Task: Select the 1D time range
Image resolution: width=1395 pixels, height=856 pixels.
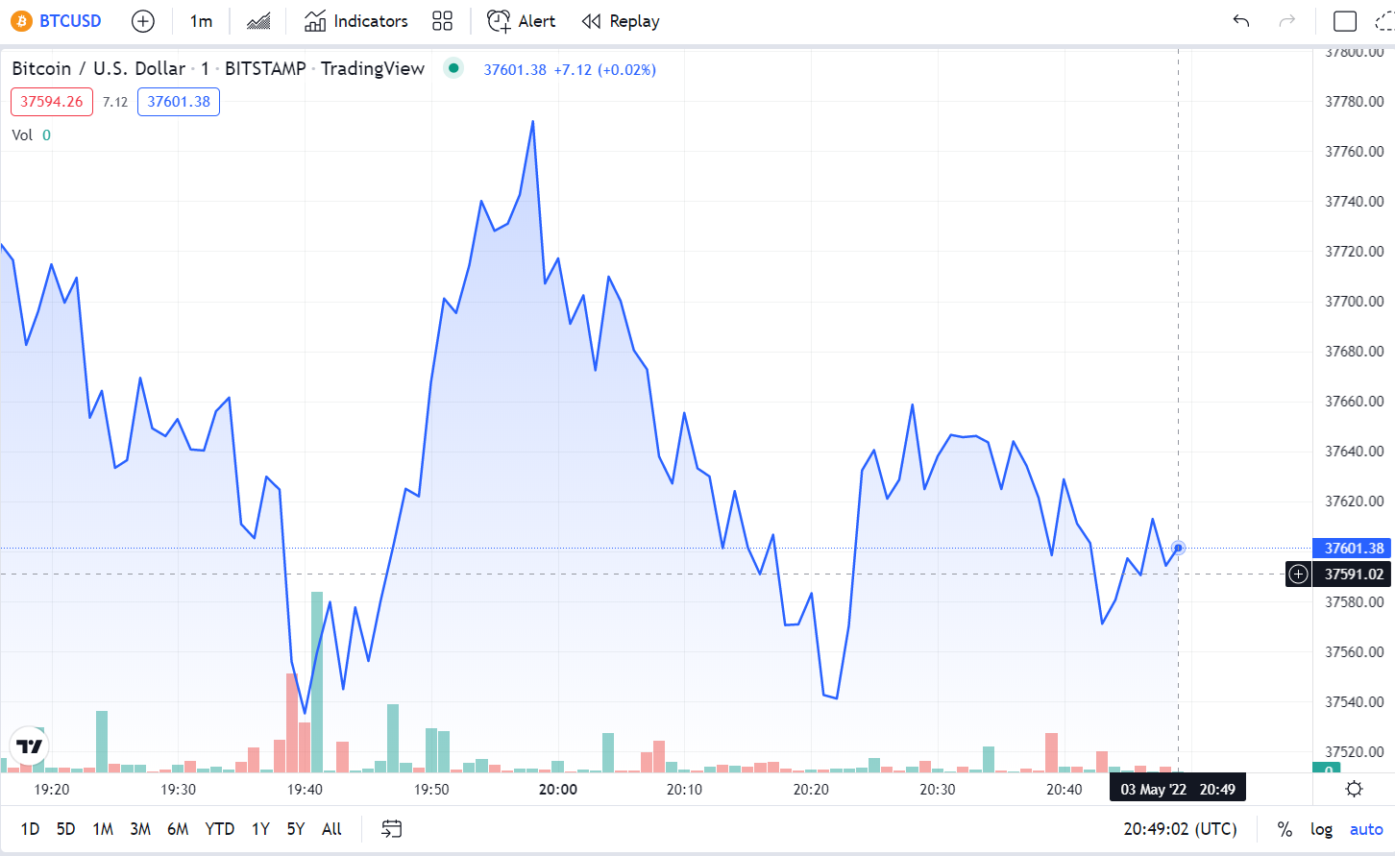Action: (31, 829)
